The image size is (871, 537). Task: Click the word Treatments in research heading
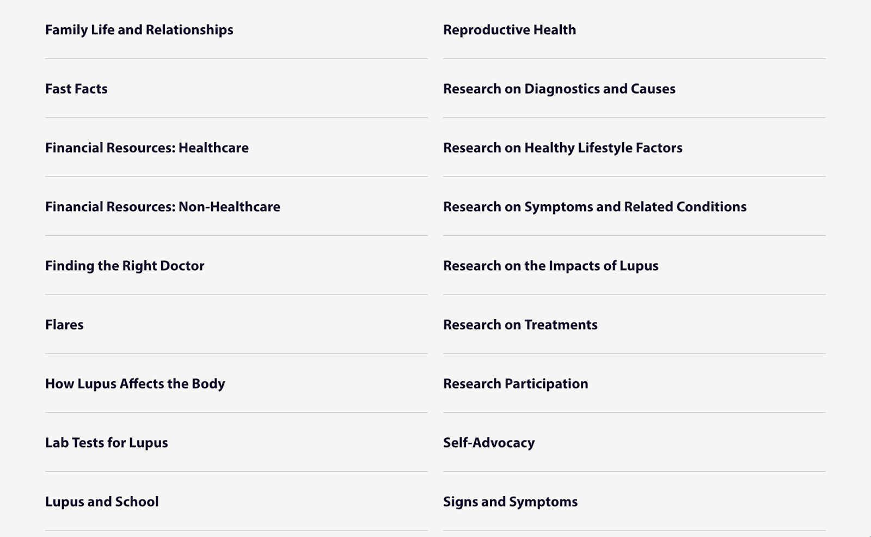tap(561, 325)
